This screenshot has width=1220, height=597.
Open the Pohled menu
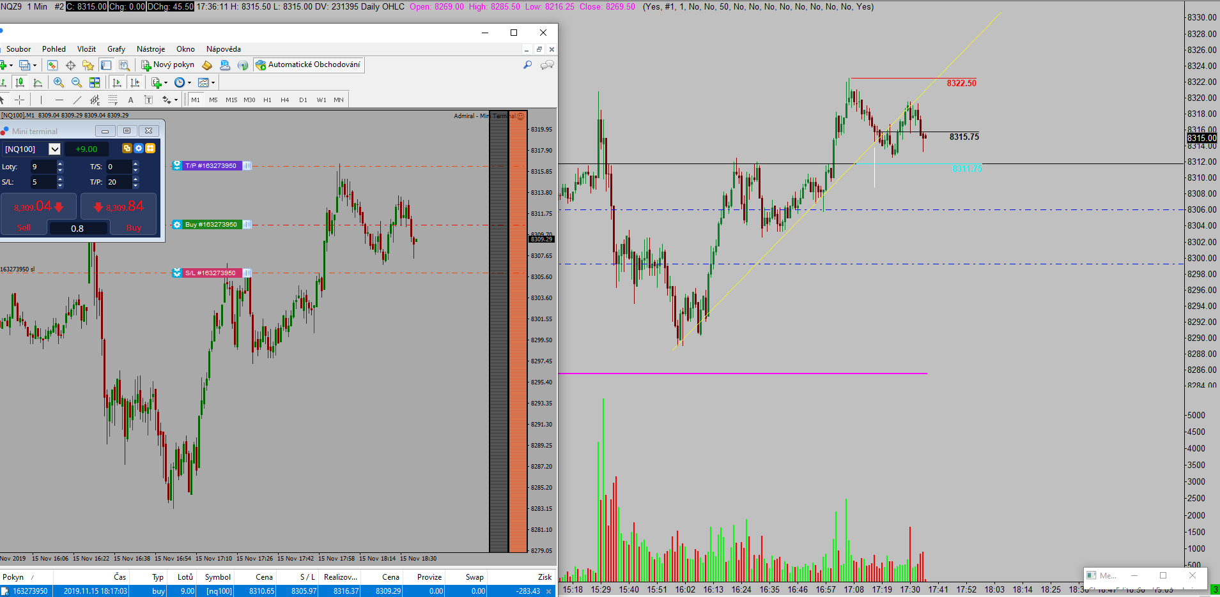point(54,49)
